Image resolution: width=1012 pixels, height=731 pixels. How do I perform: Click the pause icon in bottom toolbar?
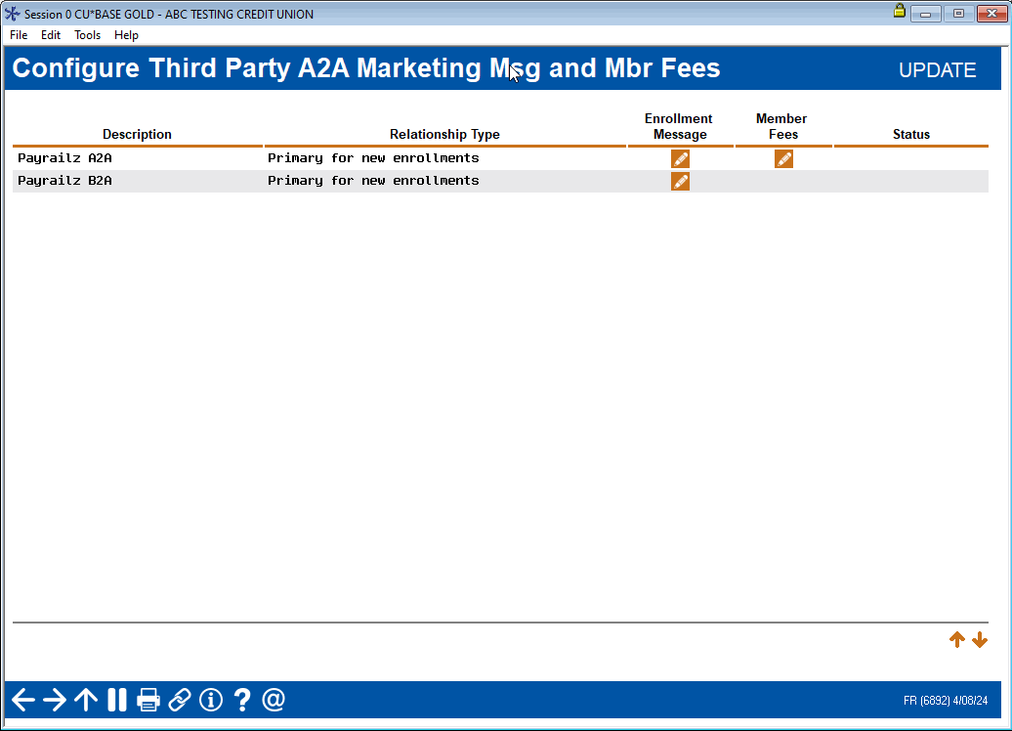click(117, 700)
